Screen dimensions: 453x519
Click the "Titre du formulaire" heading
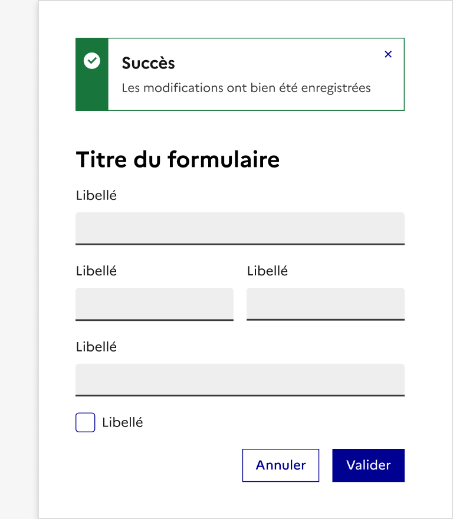pyautogui.click(x=178, y=160)
